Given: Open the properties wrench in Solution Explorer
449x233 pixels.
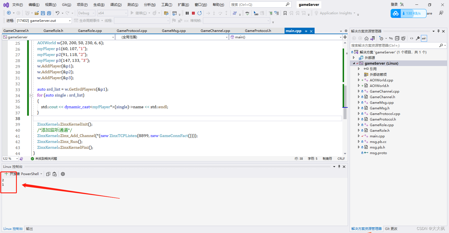Looking at the screenshot, I should pos(418,38).
